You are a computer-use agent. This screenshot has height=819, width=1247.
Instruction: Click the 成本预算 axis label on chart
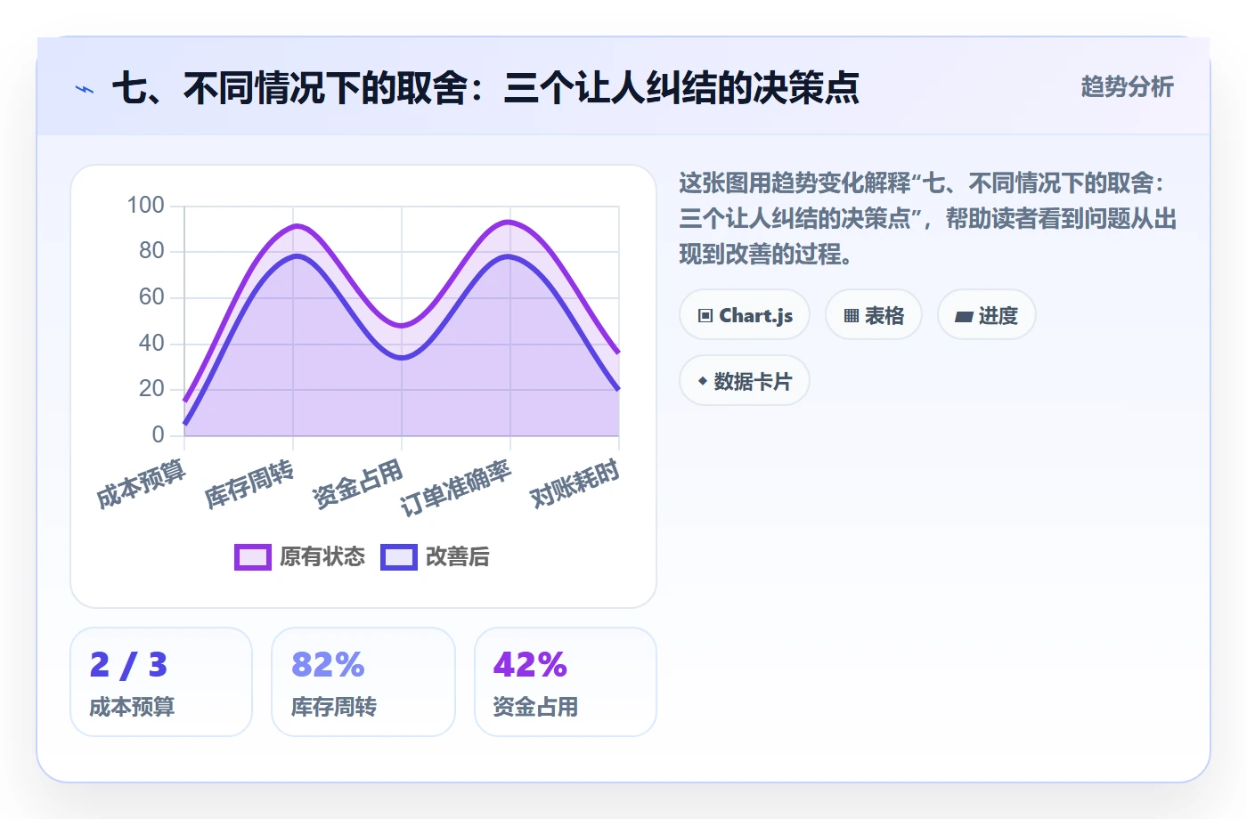coord(141,484)
